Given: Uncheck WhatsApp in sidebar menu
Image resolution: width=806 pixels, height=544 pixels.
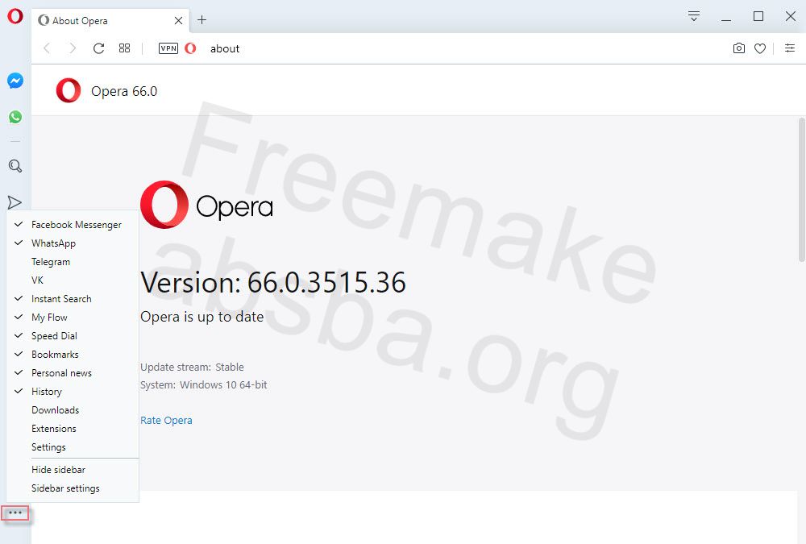Looking at the screenshot, I should 73,243.
